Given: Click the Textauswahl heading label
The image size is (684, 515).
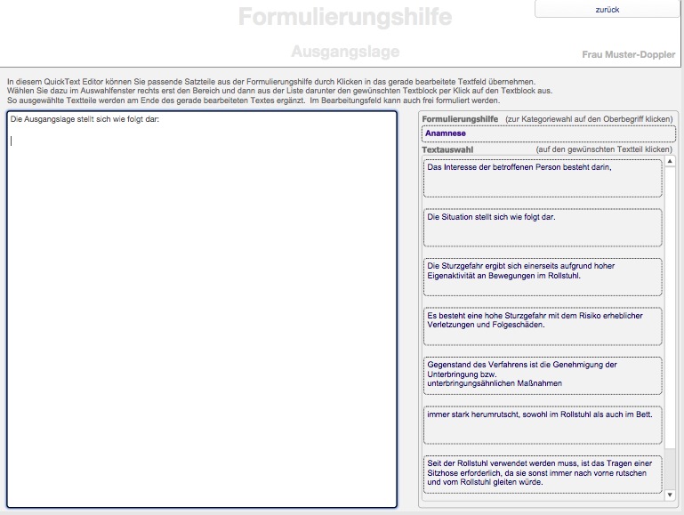Looking at the screenshot, I should [447, 149].
